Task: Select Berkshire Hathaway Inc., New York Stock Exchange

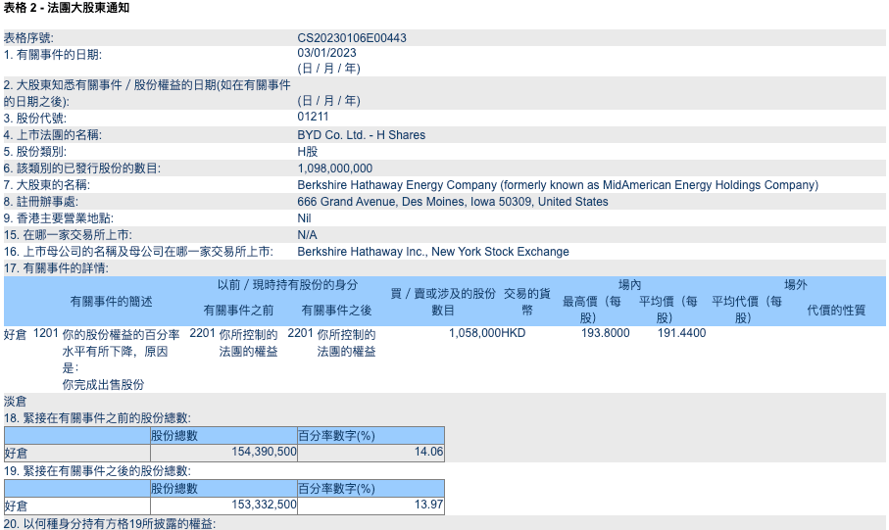Action: [x=433, y=252]
